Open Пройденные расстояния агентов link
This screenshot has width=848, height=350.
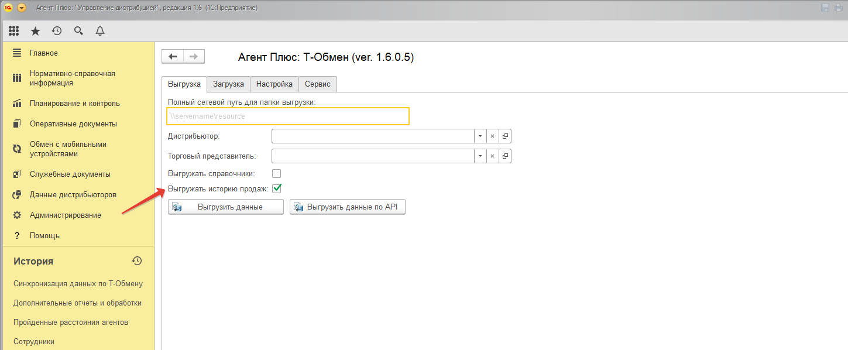[x=71, y=322]
